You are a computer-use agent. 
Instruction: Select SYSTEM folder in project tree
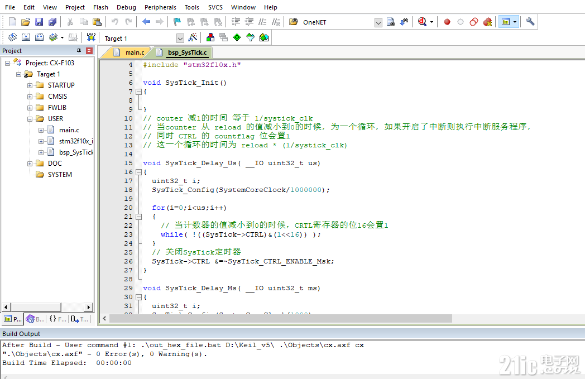click(60, 175)
